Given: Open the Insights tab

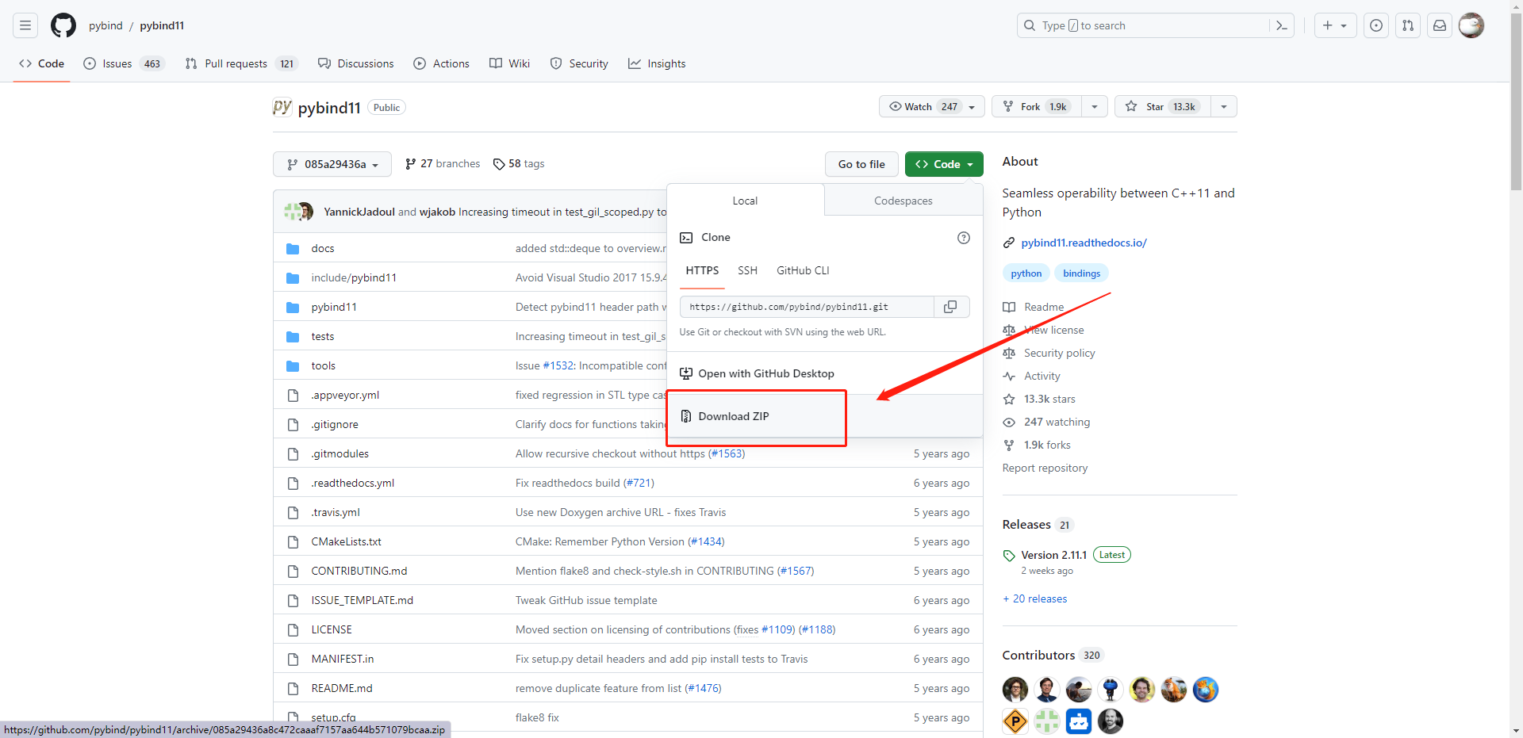Looking at the screenshot, I should click(657, 63).
